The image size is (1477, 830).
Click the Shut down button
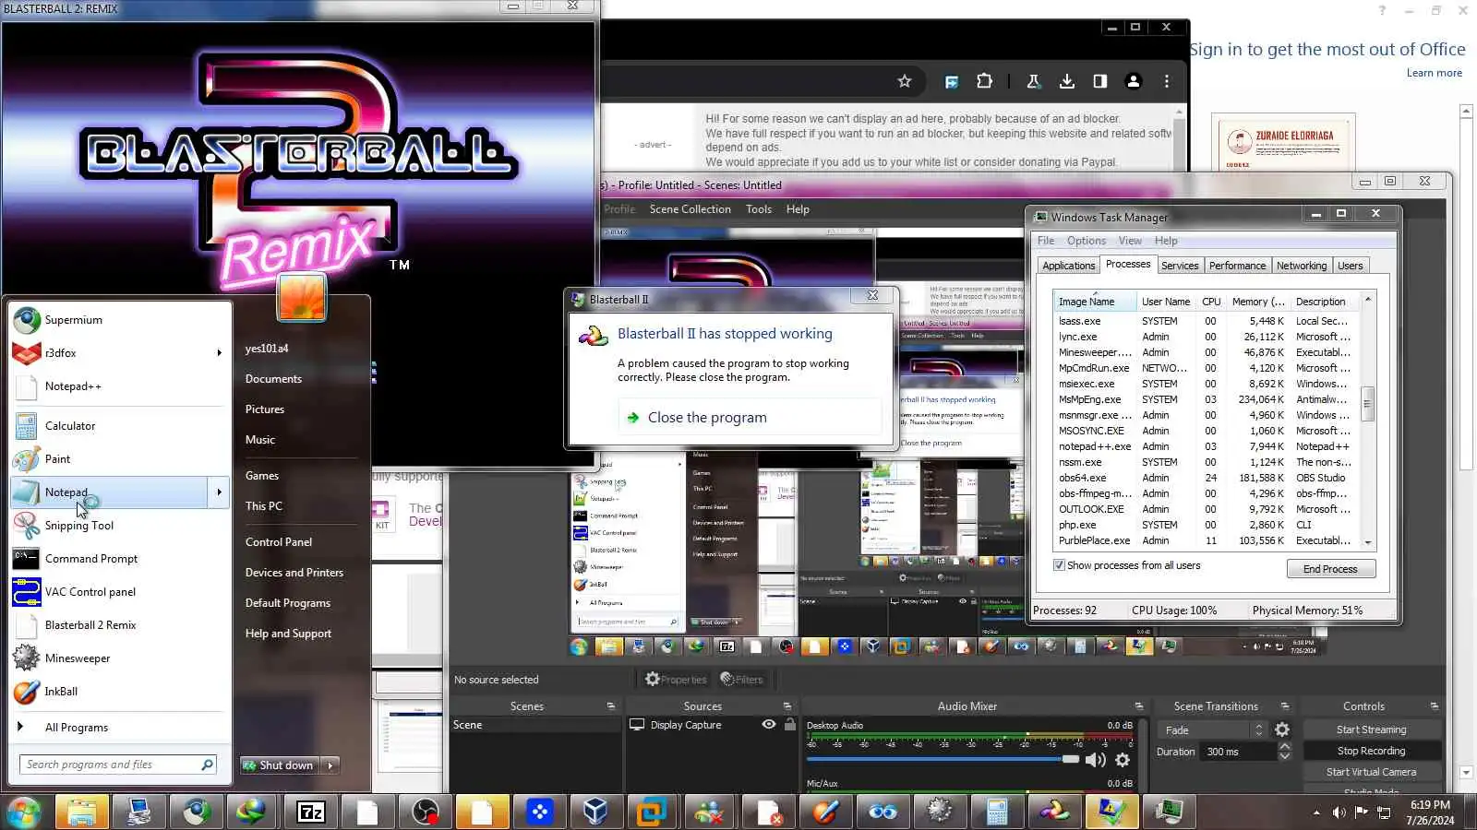(x=280, y=765)
